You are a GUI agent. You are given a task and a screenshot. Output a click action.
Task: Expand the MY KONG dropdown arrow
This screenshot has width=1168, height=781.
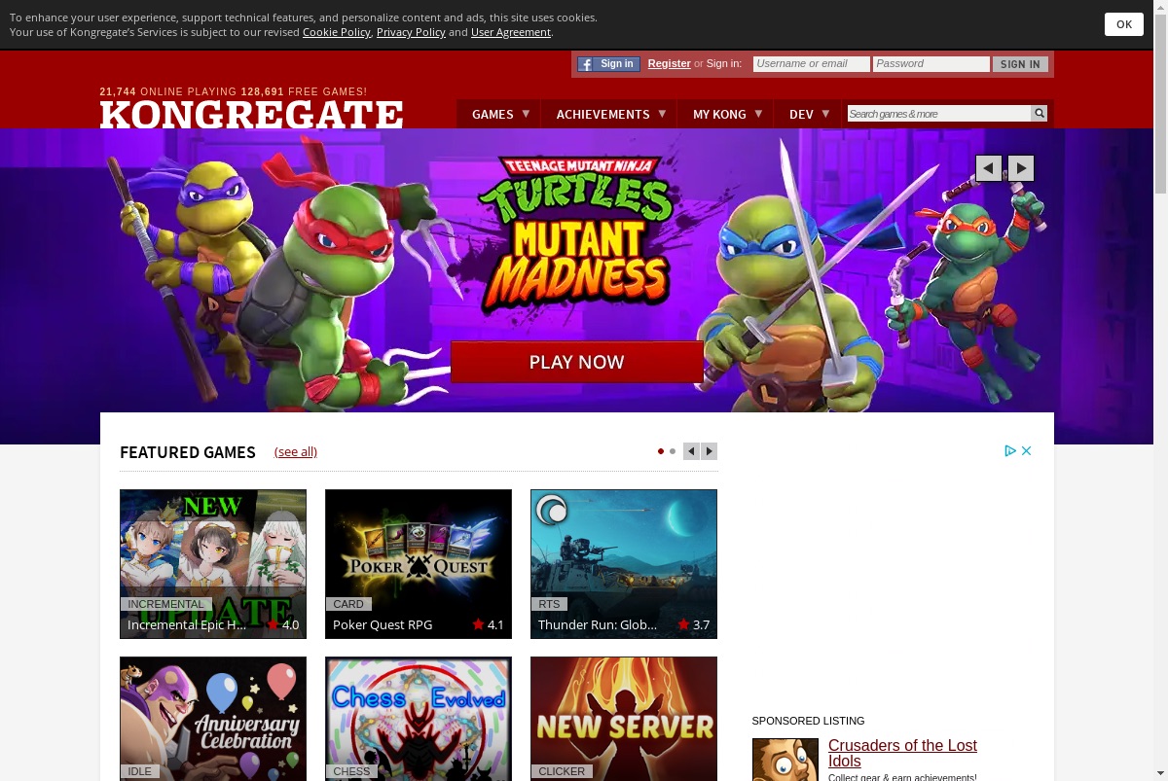pos(758,114)
